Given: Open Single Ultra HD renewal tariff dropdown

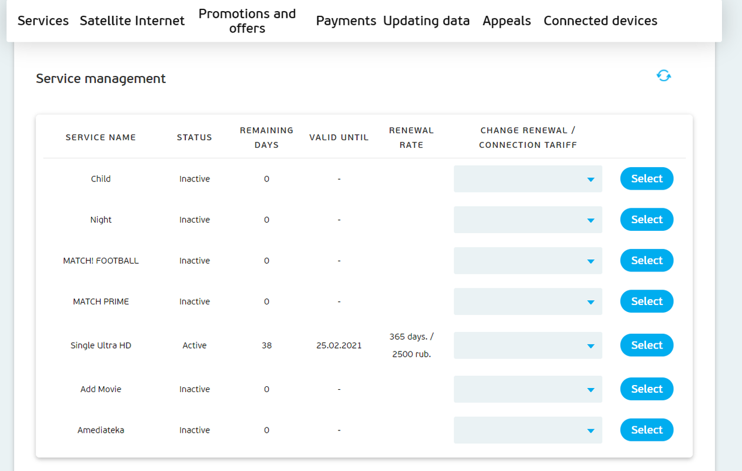Looking at the screenshot, I should pos(528,346).
